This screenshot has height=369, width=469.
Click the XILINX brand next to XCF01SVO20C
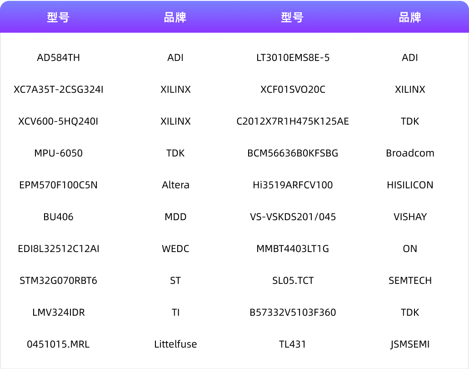(x=410, y=89)
